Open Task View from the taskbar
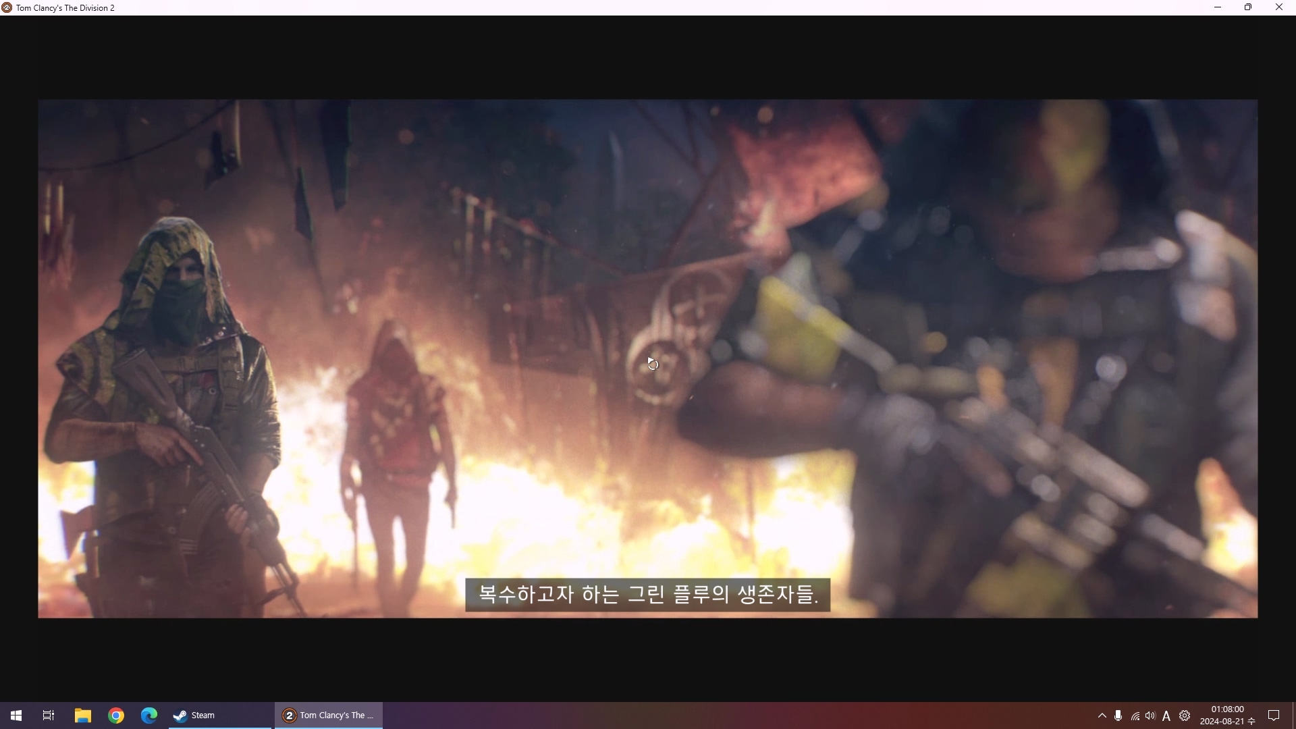This screenshot has width=1296, height=729. (x=49, y=715)
